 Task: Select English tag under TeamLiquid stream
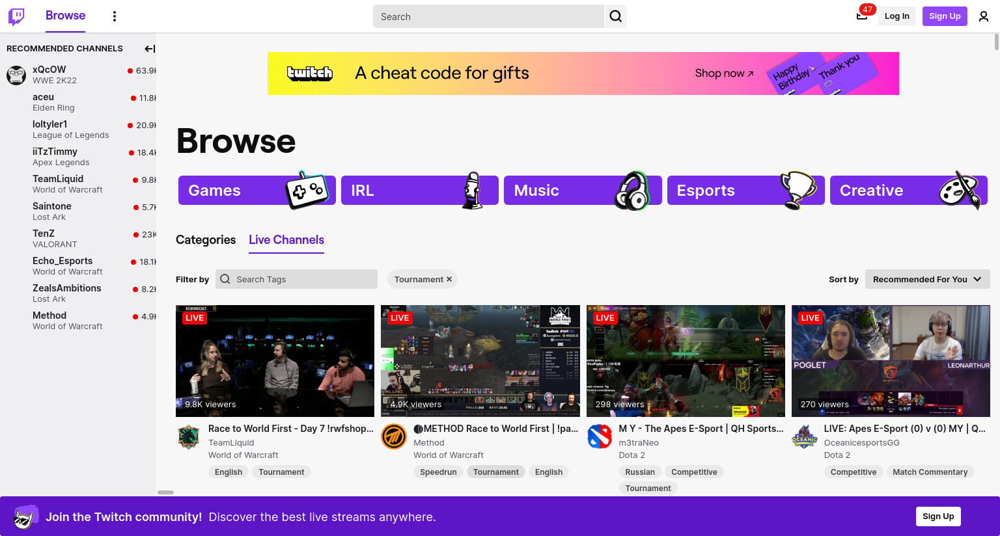click(229, 472)
